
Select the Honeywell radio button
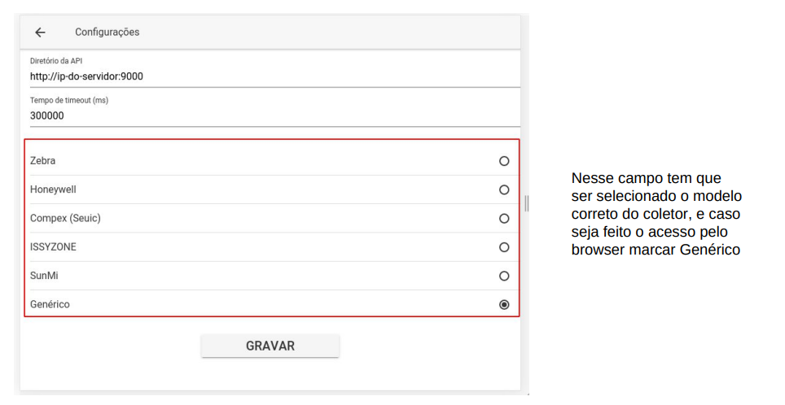[x=504, y=190]
